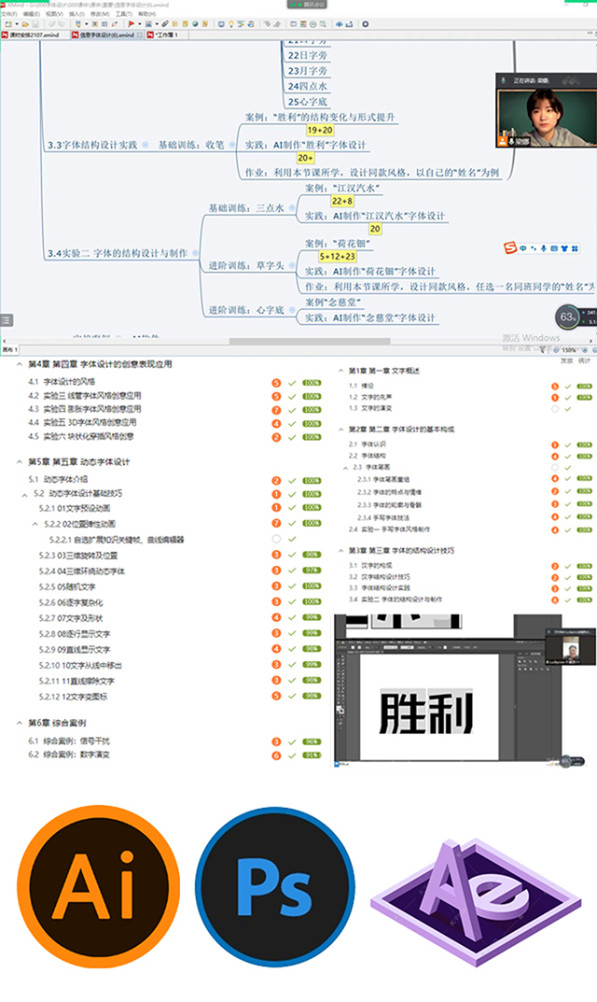Click the gear settings icon in XMind toolbar

[x=366, y=24]
